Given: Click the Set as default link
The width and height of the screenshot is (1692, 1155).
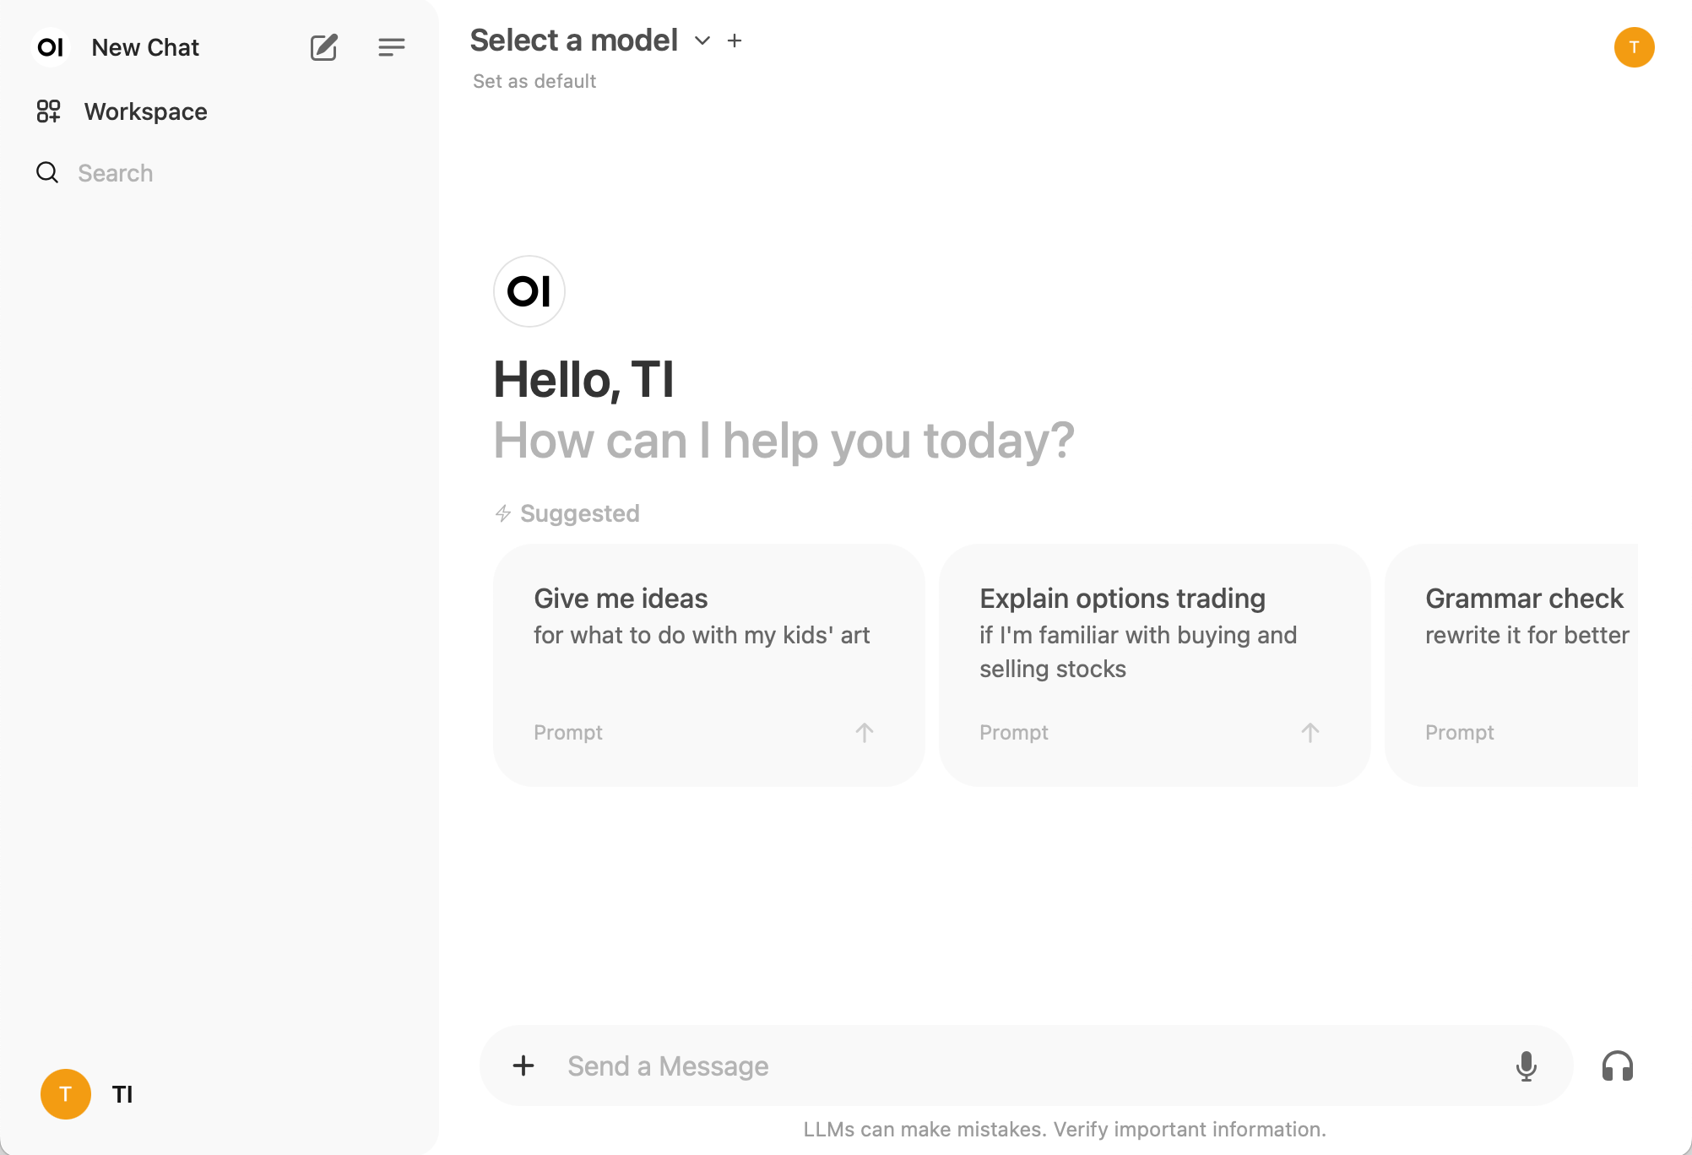Looking at the screenshot, I should pyautogui.click(x=534, y=81).
